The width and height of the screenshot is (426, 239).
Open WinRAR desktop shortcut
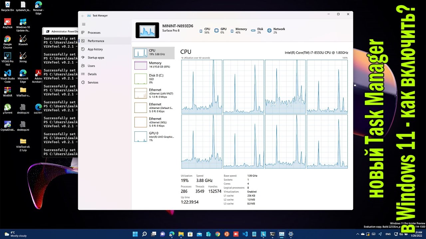click(x=7, y=92)
